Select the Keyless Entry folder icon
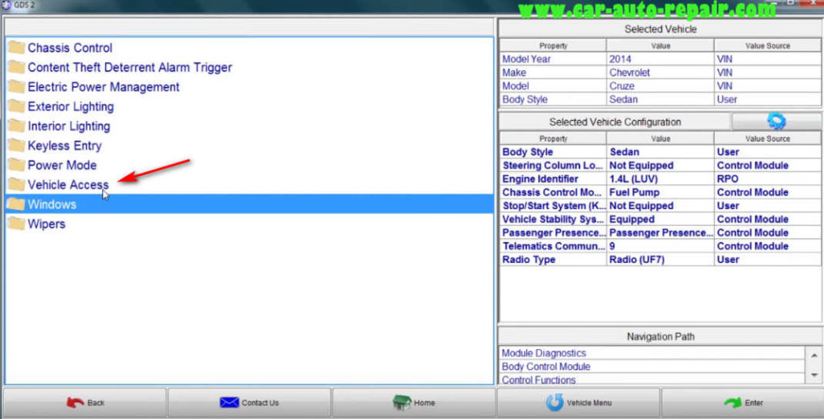The height and width of the screenshot is (419, 824). coord(17,146)
